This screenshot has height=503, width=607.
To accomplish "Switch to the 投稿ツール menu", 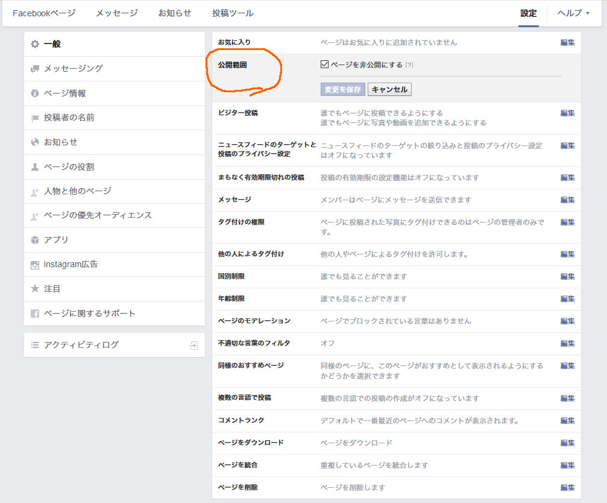I will pos(231,12).
